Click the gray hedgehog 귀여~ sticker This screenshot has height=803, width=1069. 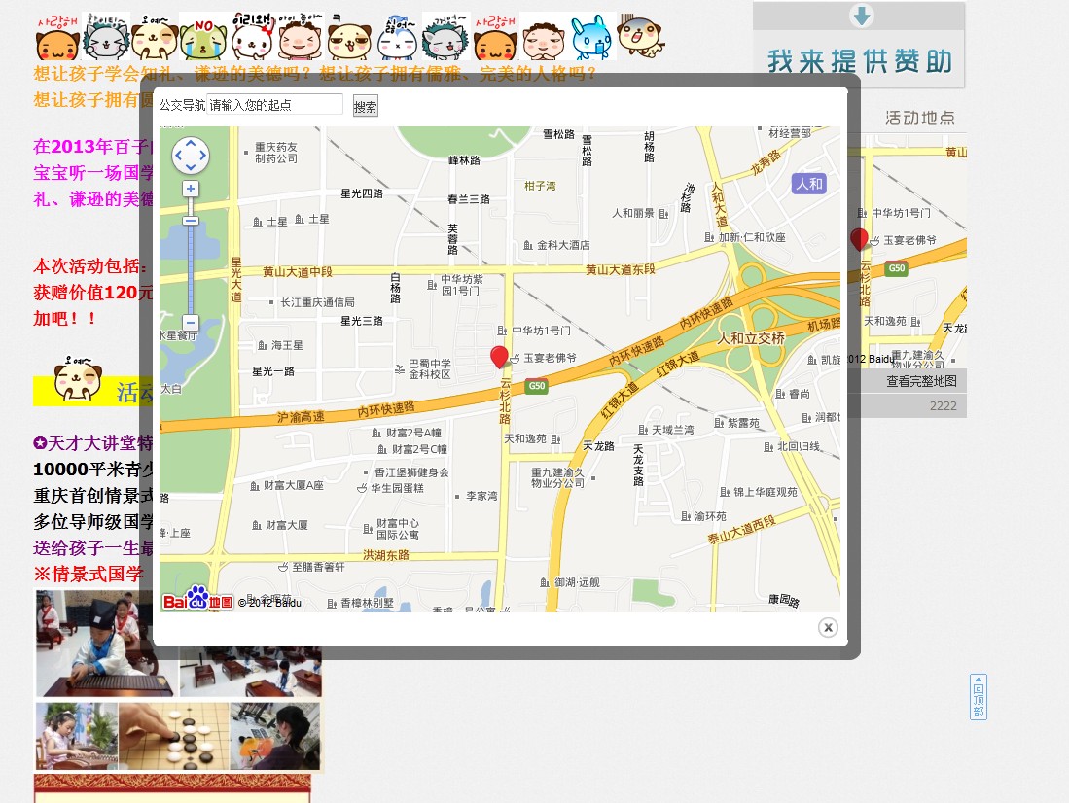point(445,38)
